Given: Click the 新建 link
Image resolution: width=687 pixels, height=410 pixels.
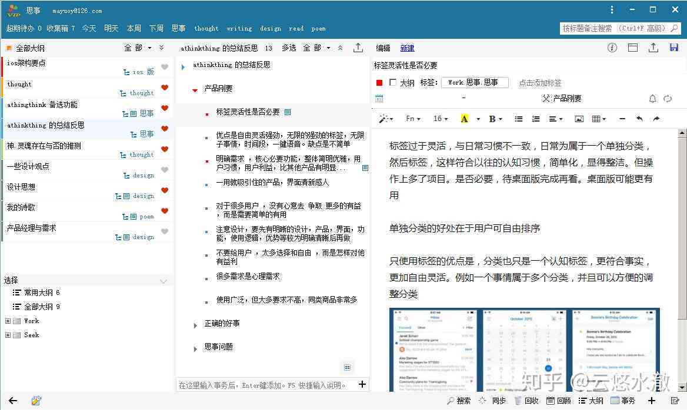Looking at the screenshot, I should [407, 48].
